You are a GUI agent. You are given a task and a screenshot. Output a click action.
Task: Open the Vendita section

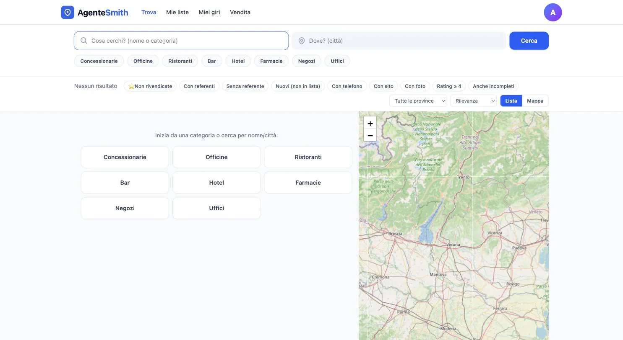pos(240,13)
